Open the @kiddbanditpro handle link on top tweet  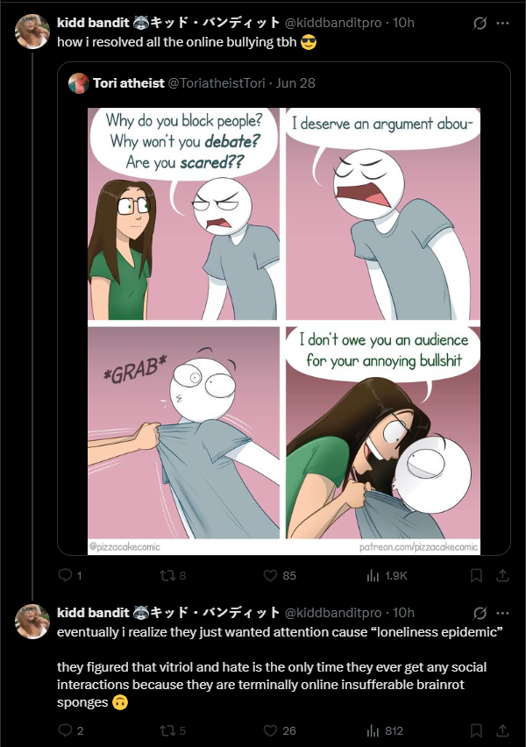[x=333, y=23]
